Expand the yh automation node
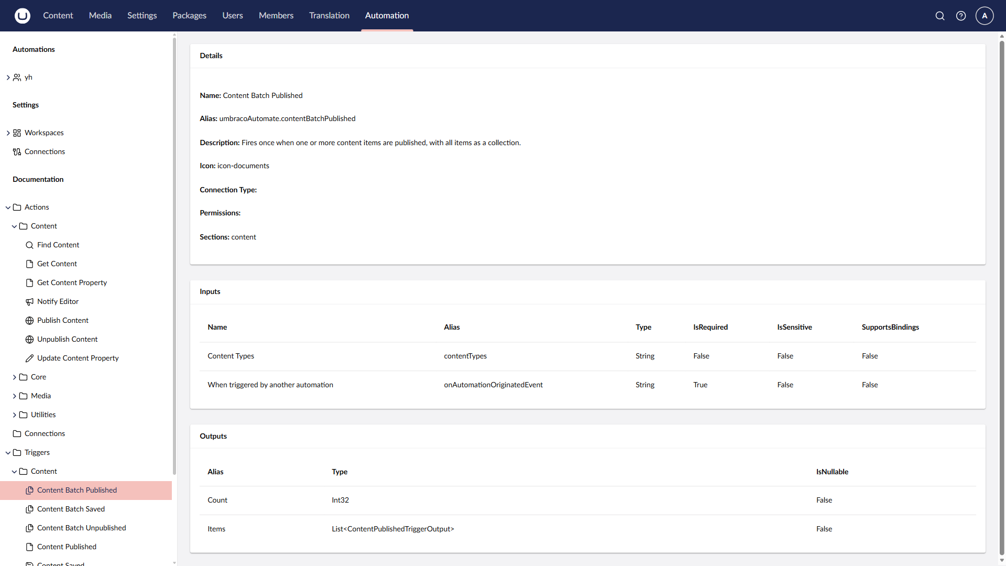Viewport: 1006px width, 566px height. tap(8, 78)
